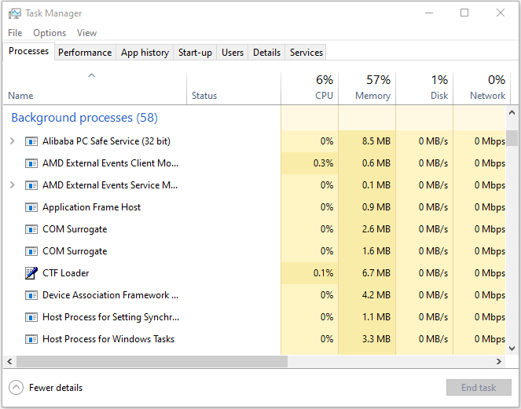The height and width of the screenshot is (409, 521).
Task: Collapse details with the Fewer details arrow icon
Action: (16, 388)
